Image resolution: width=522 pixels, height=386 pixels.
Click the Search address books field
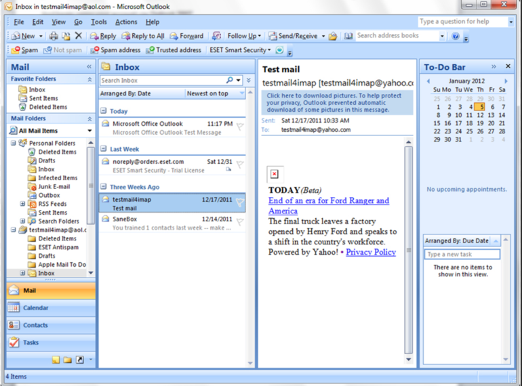(397, 36)
